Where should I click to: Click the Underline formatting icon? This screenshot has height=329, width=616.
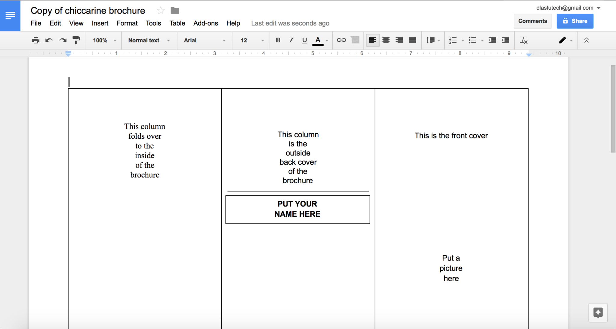pyautogui.click(x=304, y=40)
